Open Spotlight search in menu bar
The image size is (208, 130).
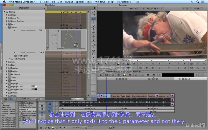[197, 2]
